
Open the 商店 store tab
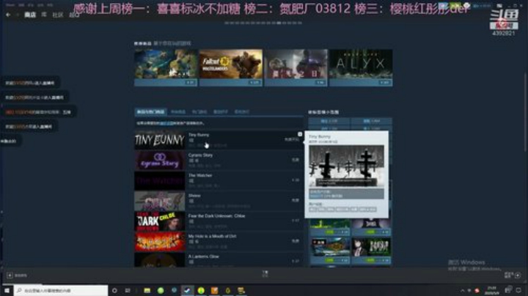point(30,15)
